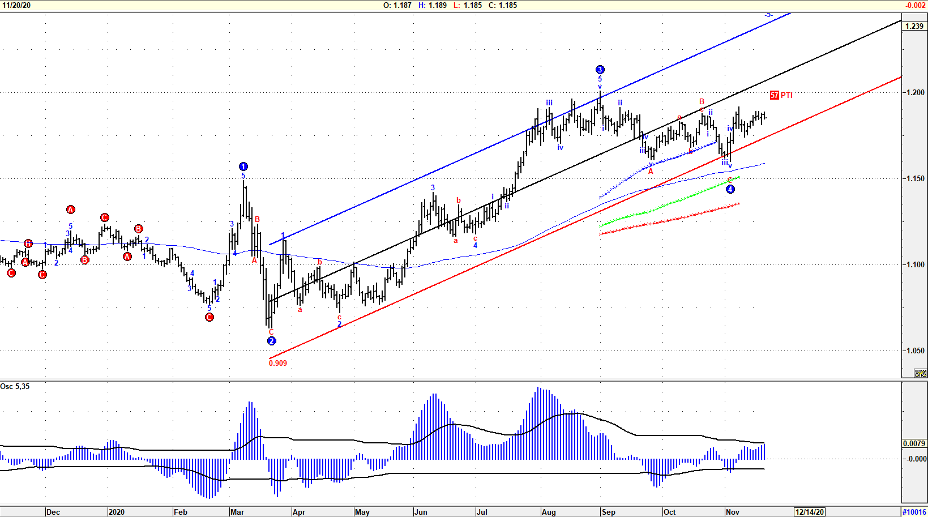This screenshot has width=928, height=517.
Task: Click the 0.0079 oscillator value box
Action: [914, 443]
